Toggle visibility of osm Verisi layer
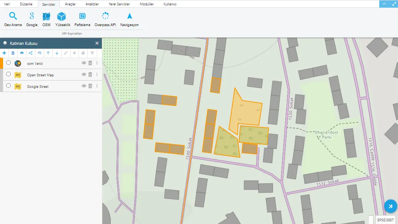 point(84,63)
